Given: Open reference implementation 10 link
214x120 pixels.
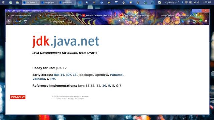Looking at the screenshot, I should pos(104,86).
